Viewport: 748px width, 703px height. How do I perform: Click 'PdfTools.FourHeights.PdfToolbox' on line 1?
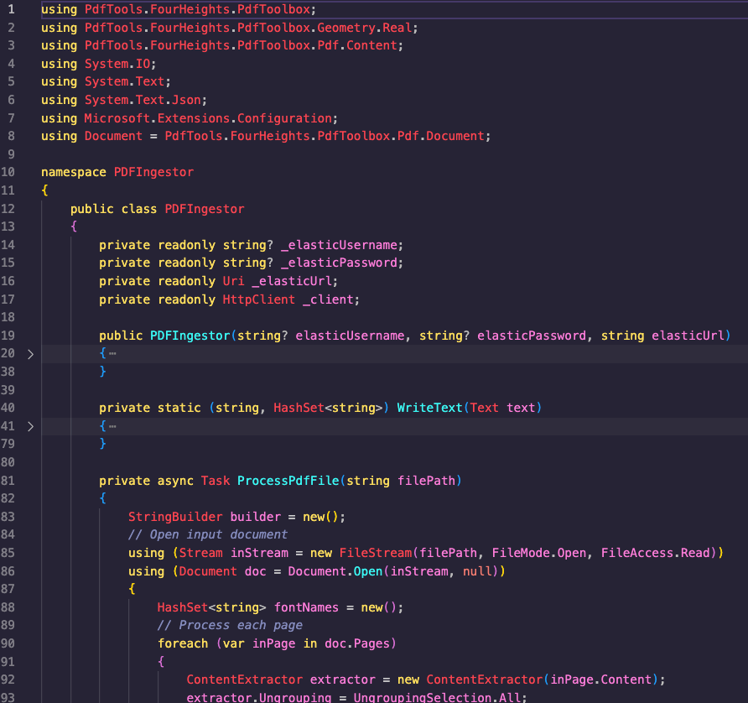click(x=198, y=9)
